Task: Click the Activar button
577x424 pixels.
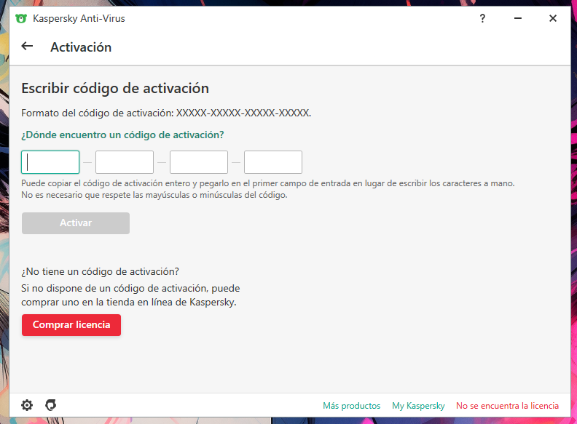Action: click(x=76, y=223)
